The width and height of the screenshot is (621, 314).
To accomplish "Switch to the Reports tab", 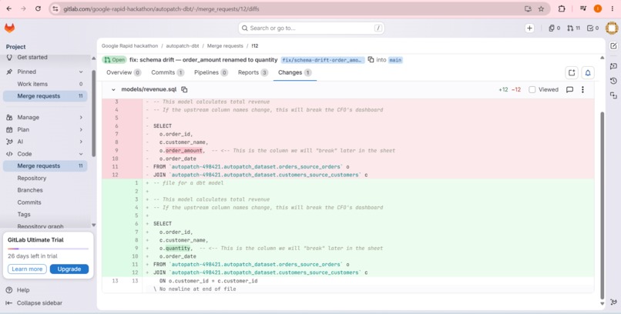I will coord(253,73).
